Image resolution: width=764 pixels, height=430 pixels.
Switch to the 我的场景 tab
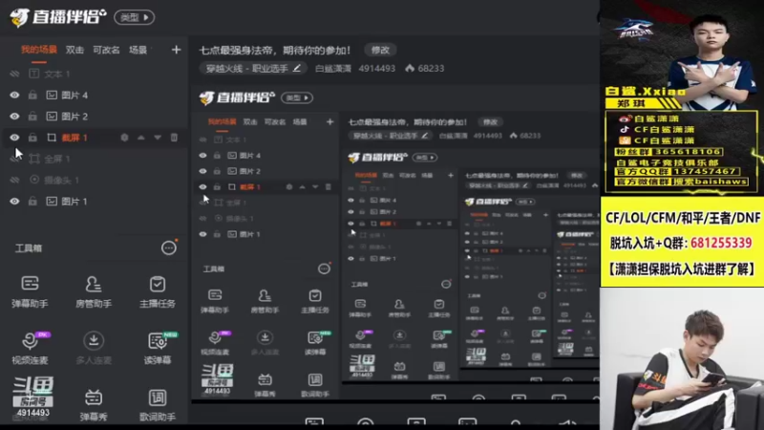click(39, 50)
